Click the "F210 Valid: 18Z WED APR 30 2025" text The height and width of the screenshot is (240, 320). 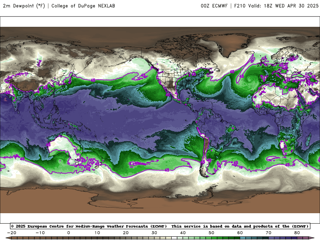click(276, 6)
